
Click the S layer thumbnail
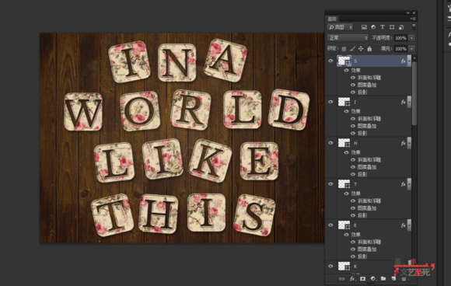[344, 61]
